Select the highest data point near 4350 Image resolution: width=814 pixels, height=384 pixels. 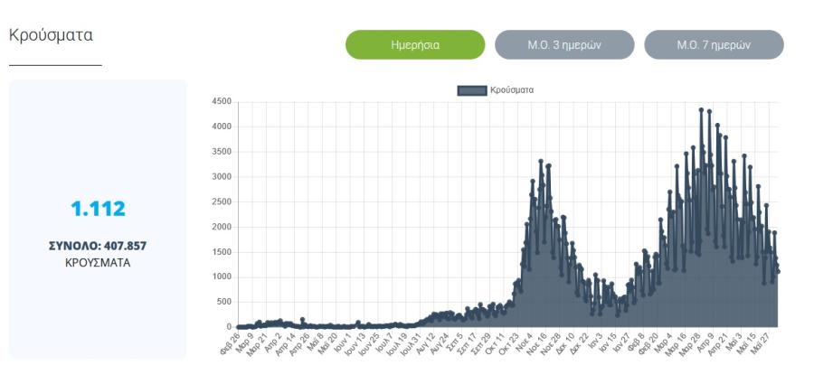701,109
